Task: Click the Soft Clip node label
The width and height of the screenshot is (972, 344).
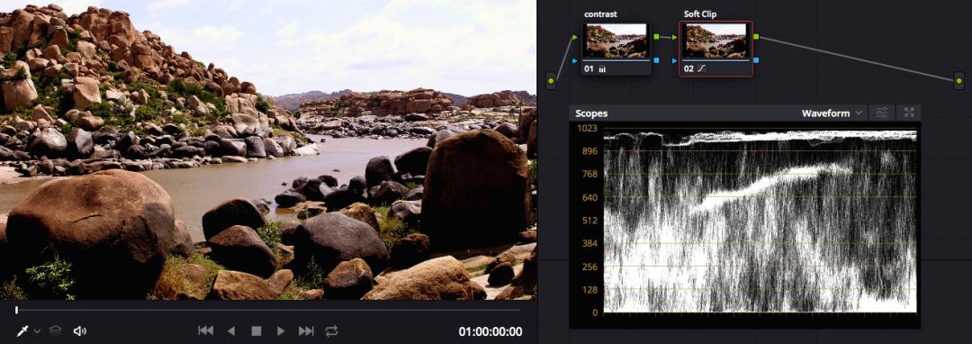Action: pos(700,14)
